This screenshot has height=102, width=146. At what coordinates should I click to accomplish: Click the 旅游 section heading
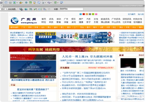(121, 55)
